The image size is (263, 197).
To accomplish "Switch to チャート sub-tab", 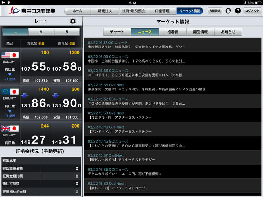I will tap(117, 32).
